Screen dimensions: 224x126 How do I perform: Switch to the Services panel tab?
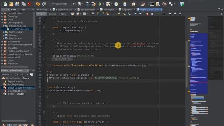pos(14,10)
